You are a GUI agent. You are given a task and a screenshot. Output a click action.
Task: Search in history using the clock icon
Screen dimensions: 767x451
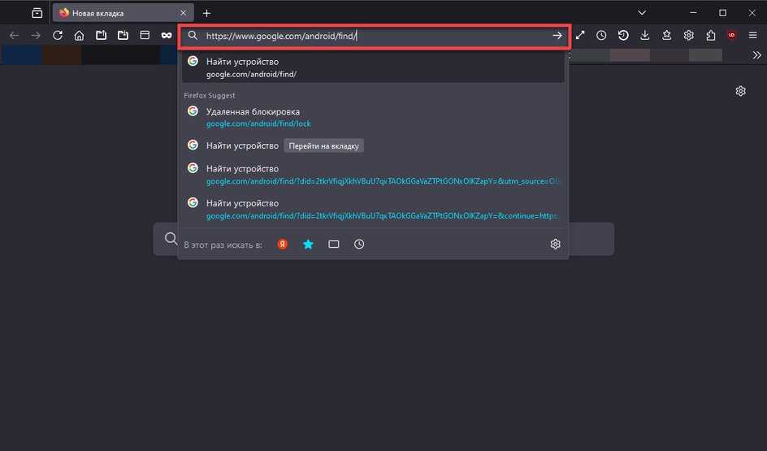tap(359, 244)
